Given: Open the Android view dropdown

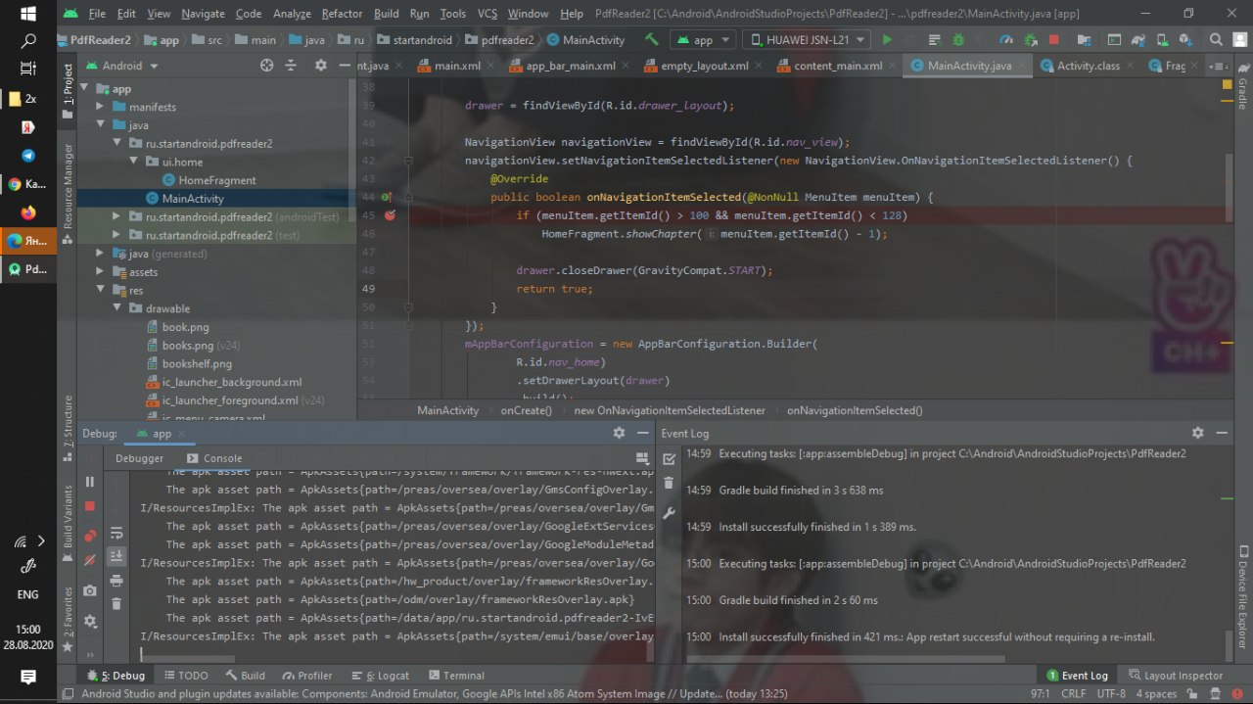Looking at the screenshot, I should 123,66.
